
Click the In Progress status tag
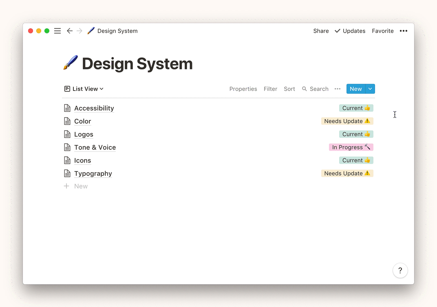point(351,147)
